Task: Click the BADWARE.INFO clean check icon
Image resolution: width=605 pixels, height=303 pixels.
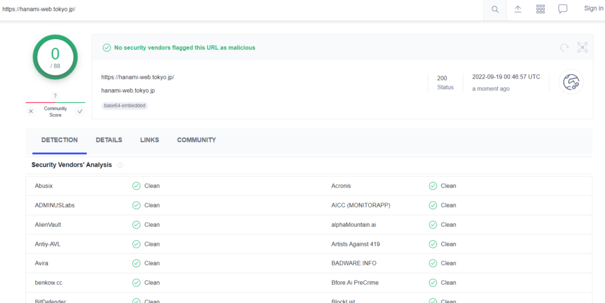Action: [x=433, y=263]
